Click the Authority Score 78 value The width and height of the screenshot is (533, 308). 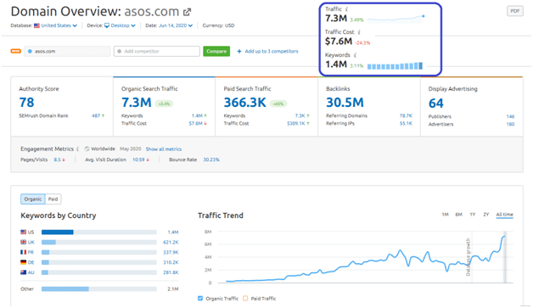coord(26,103)
